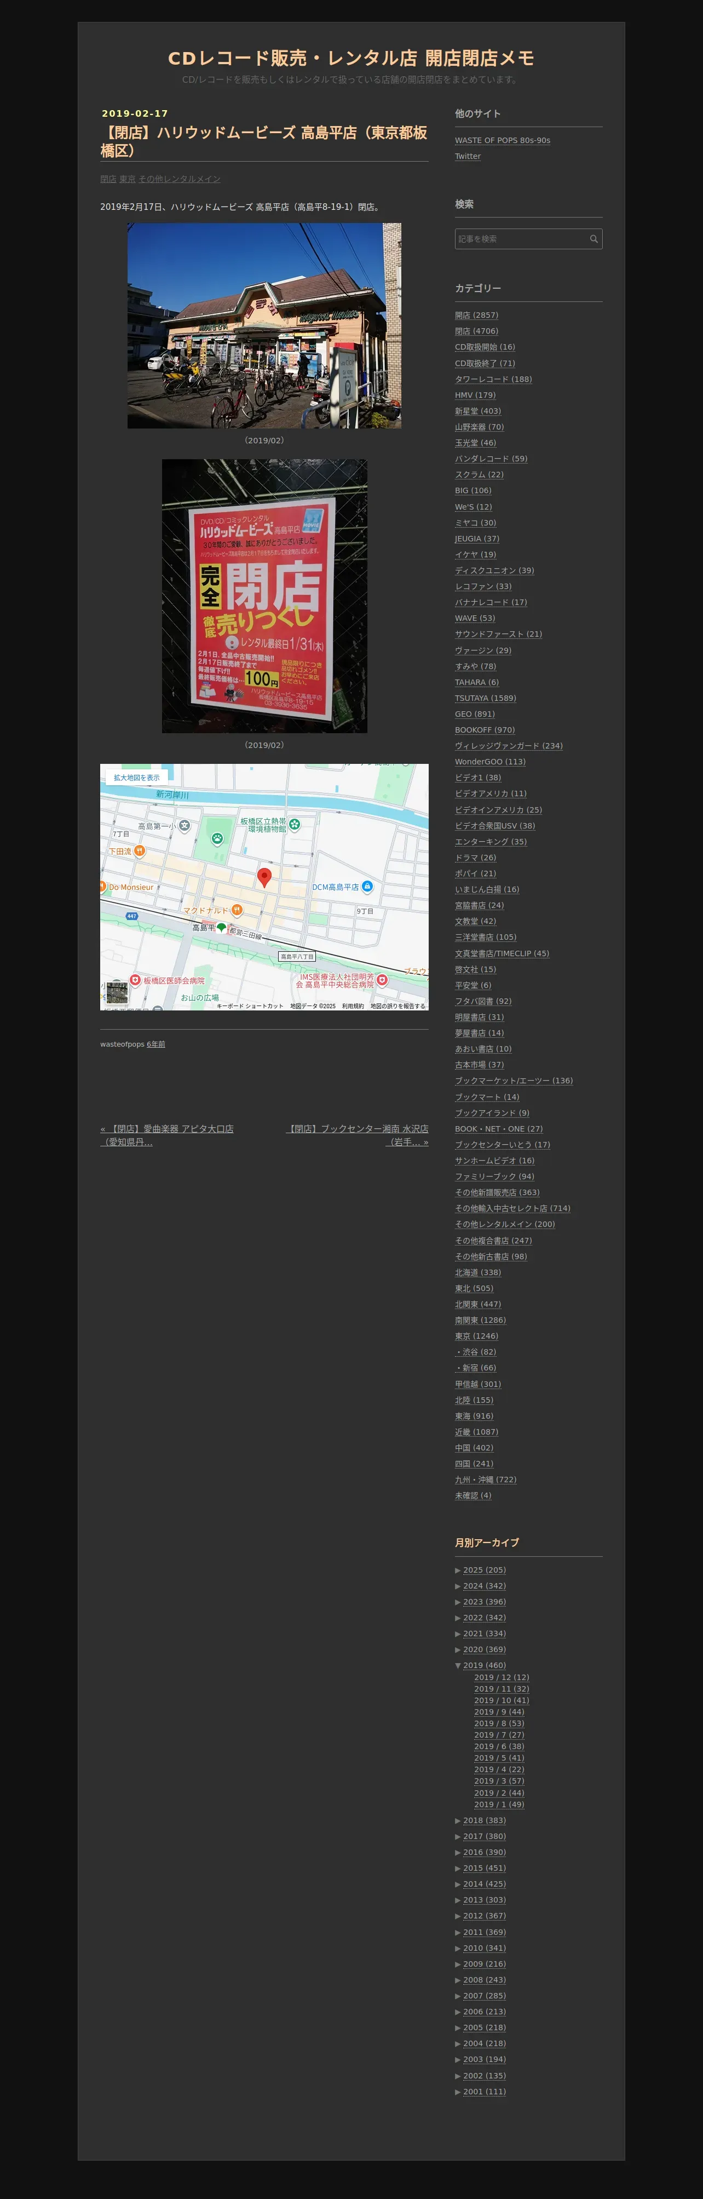Open the 2019 / 2 (44) monthly archive
703x2199 pixels.
499,1792
